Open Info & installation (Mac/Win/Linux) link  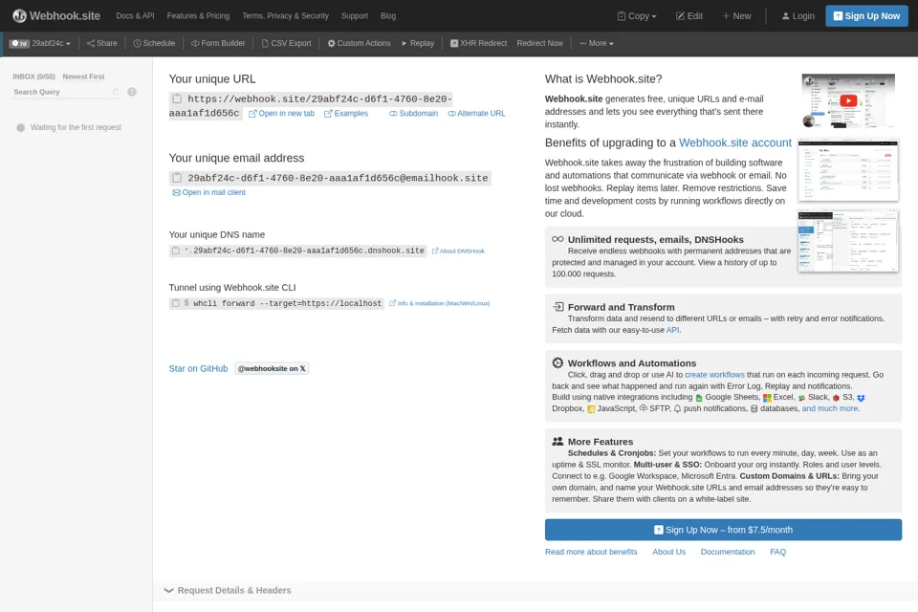pos(440,303)
